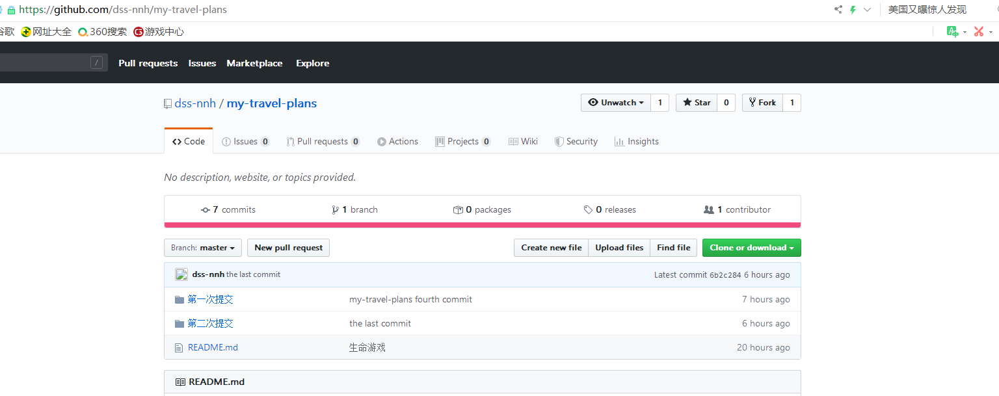Image resolution: width=999 pixels, height=396 pixels.
Task: Click the pink language bar
Action: 483,225
